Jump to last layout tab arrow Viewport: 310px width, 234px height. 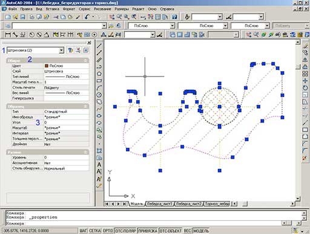tap(125, 204)
